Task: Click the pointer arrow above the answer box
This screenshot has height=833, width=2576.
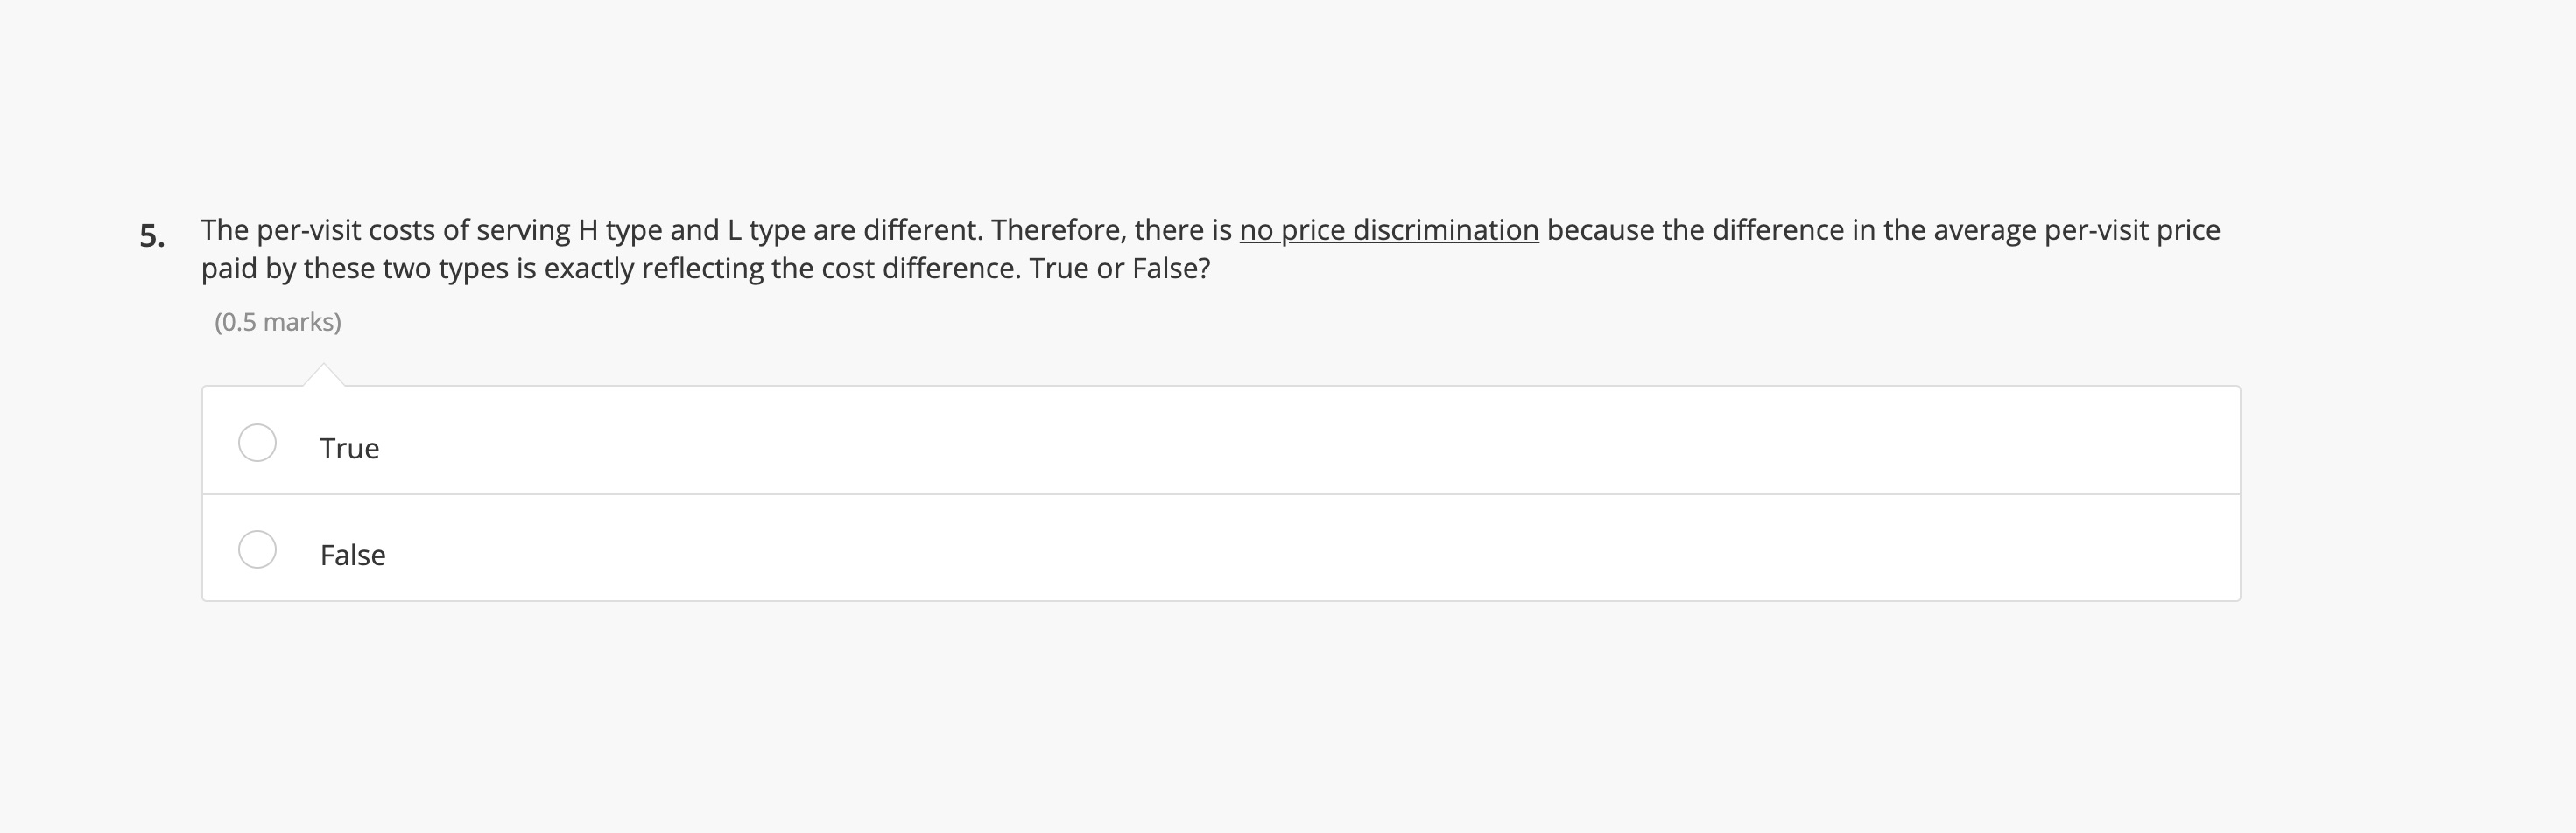Action: [325, 374]
